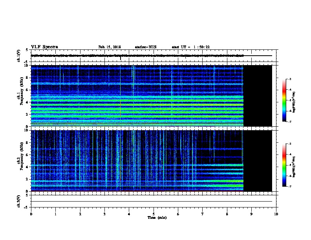
Task: Click time axis tick label "3"
Action: pos(104,214)
